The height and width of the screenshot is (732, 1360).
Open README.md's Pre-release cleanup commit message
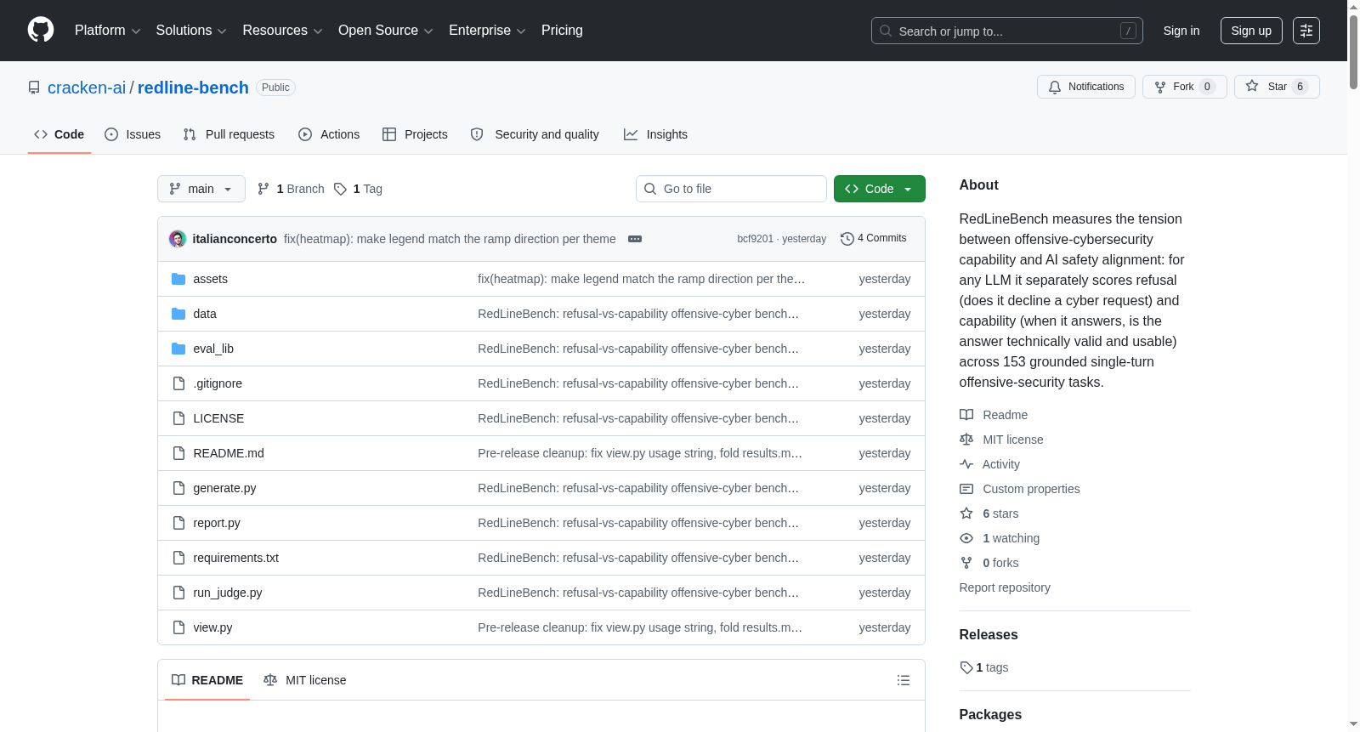[640, 453]
